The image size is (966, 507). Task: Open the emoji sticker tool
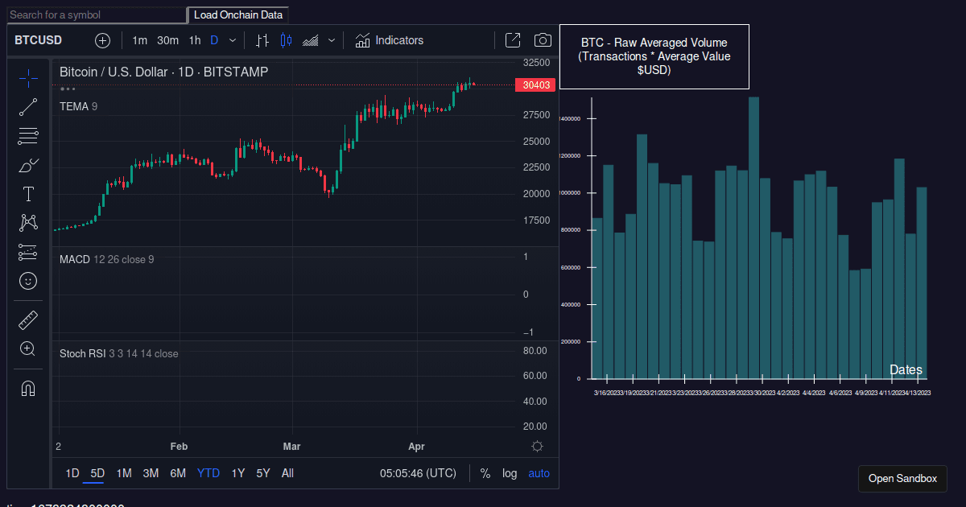point(28,281)
